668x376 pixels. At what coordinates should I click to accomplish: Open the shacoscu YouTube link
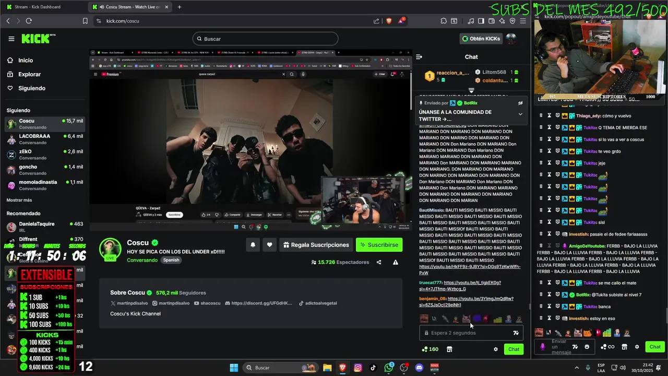(207, 303)
